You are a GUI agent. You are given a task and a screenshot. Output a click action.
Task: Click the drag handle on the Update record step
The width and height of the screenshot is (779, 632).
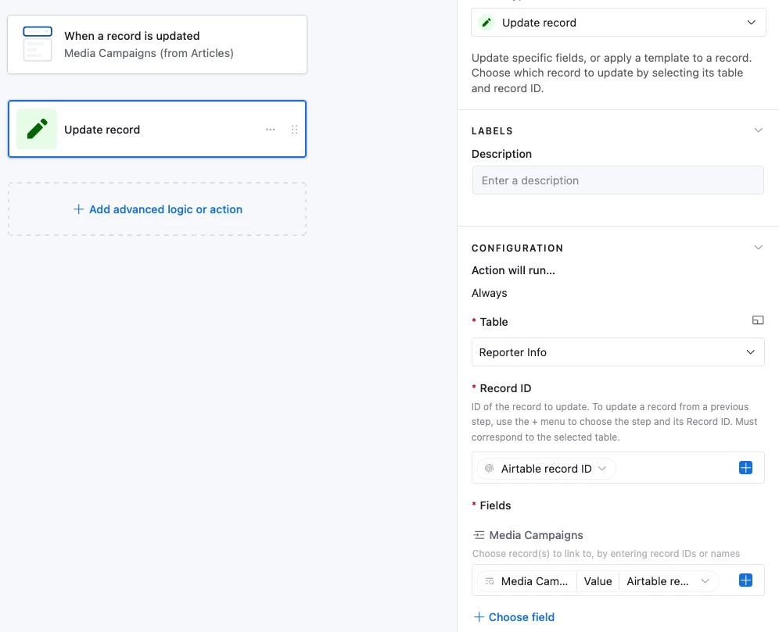click(295, 130)
